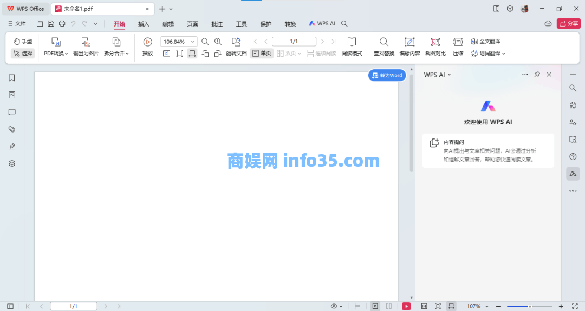Open eye protection dropdown in status bar
This screenshot has height=311, width=585.
[336, 306]
